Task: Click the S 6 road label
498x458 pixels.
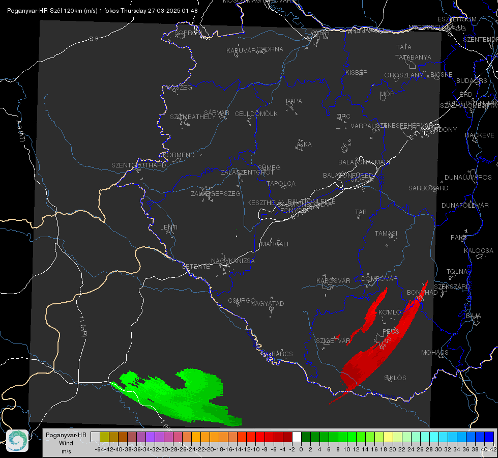Action: point(94,39)
